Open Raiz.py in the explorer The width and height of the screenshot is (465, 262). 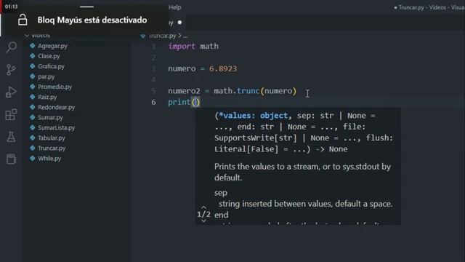click(47, 97)
